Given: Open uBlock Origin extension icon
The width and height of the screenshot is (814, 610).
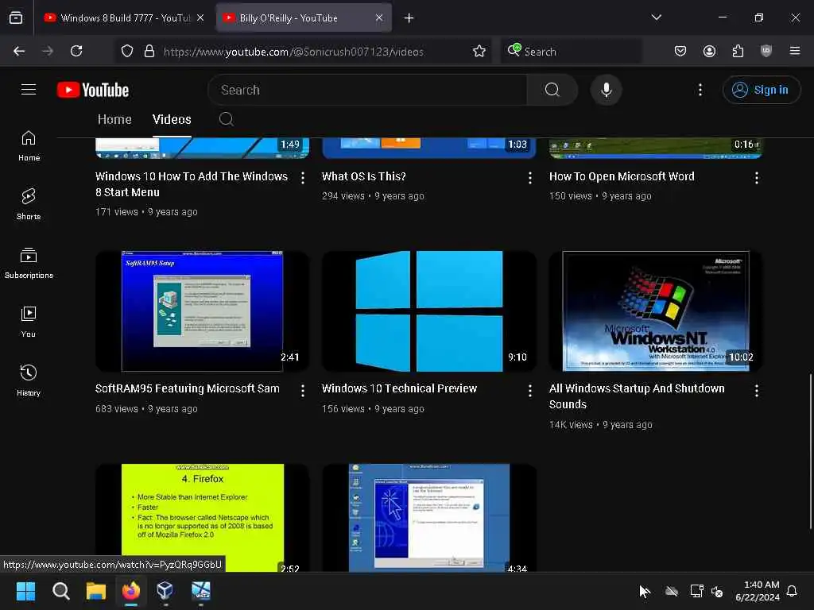Looking at the screenshot, I should [x=766, y=51].
